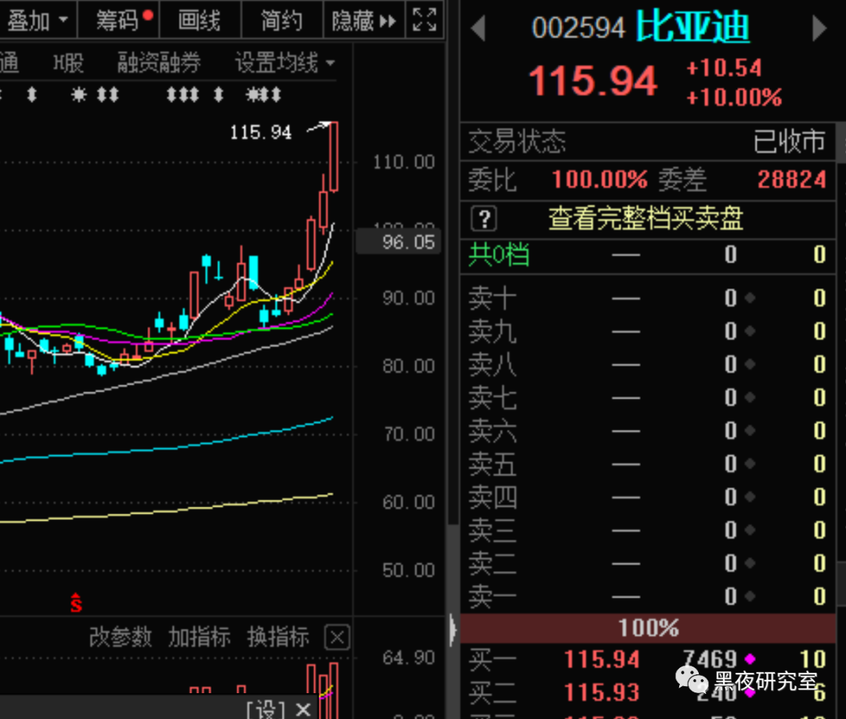
Task: Select the 卖十 sell level row
Action: pos(648,298)
